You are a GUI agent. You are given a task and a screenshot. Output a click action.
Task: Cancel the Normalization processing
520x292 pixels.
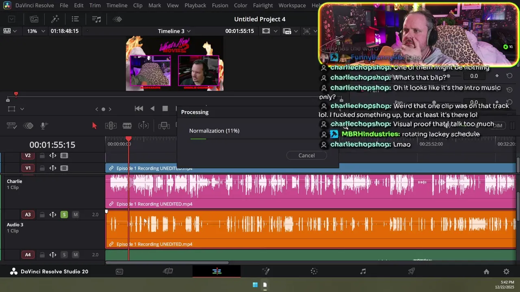point(307,156)
